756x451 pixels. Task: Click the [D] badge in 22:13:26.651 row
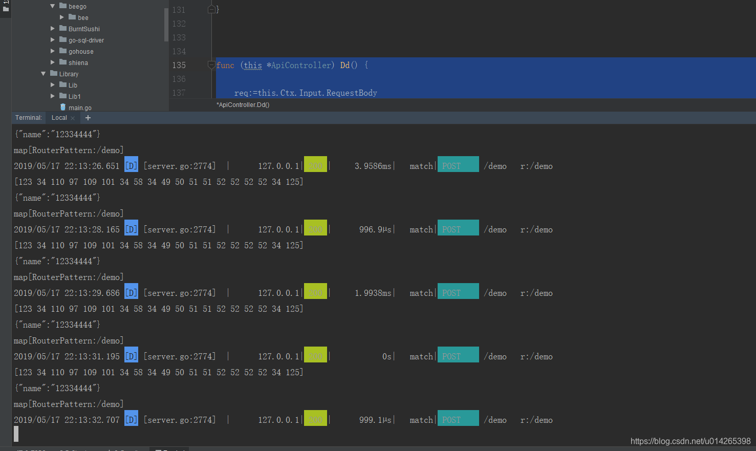tap(132, 164)
